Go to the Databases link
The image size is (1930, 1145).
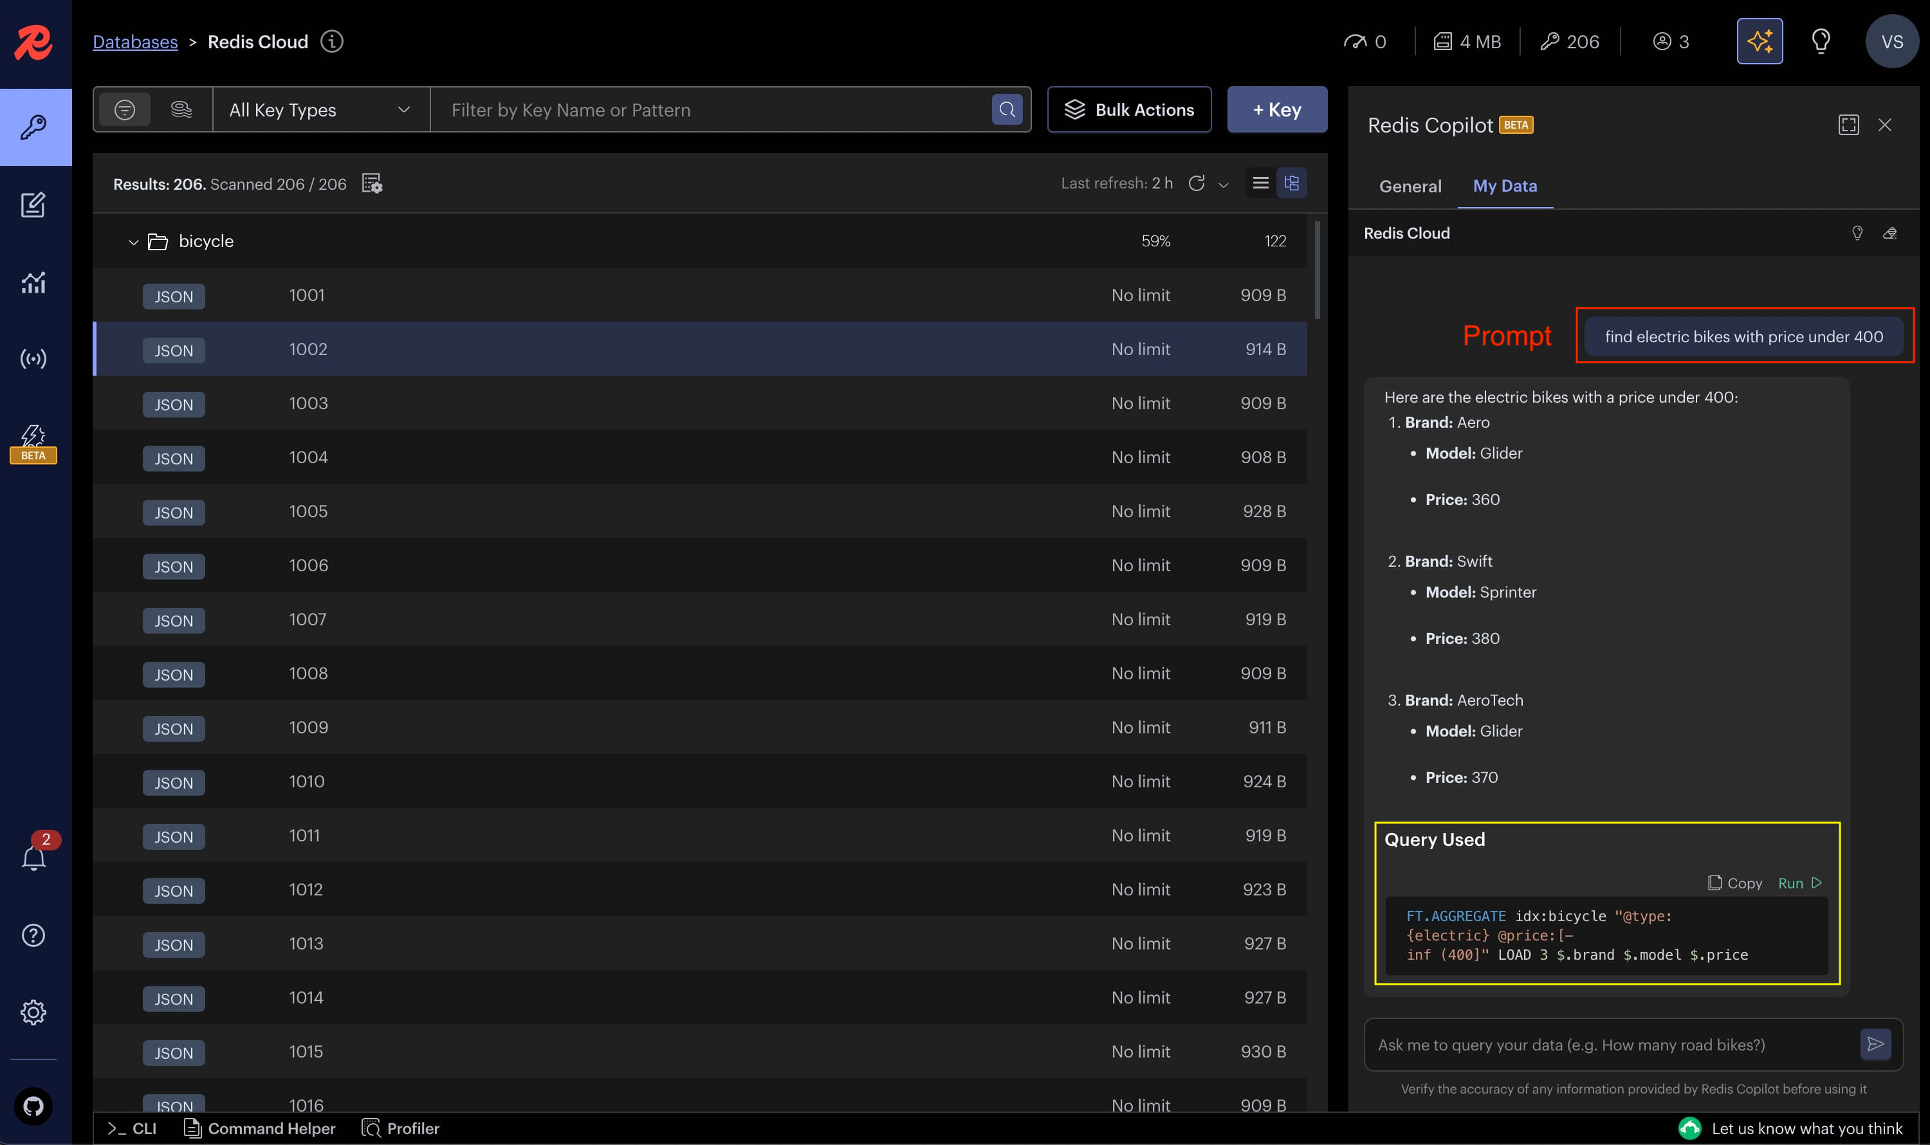pyautogui.click(x=135, y=42)
